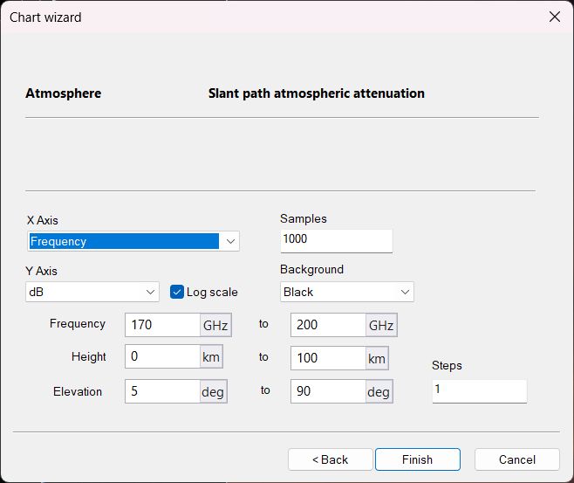The height and width of the screenshot is (483, 574).
Task: Open the Background color dropdown
Action: [x=404, y=292]
